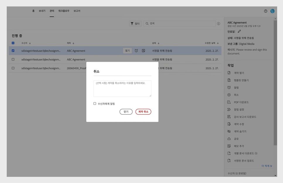Click 템플릿 만들기 icon
The height and width of the screenshot is (183, 283).
(x=229, y=80)
